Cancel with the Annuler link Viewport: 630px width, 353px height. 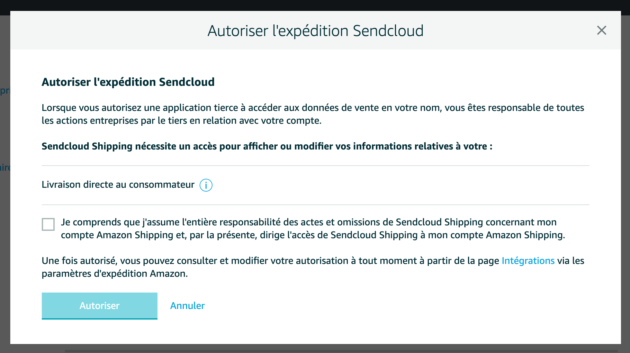tap(187, 306)
